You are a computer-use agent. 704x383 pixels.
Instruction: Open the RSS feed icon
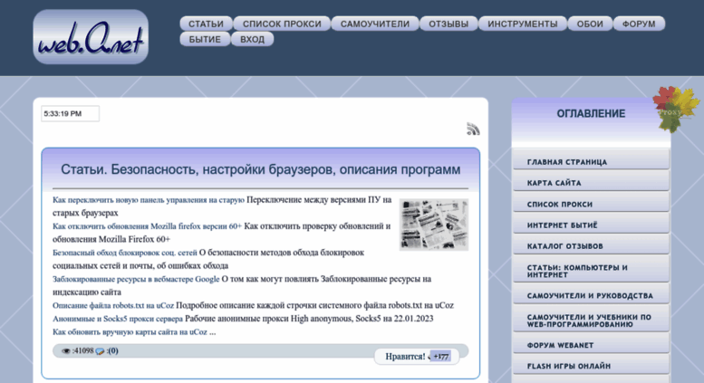473,129
